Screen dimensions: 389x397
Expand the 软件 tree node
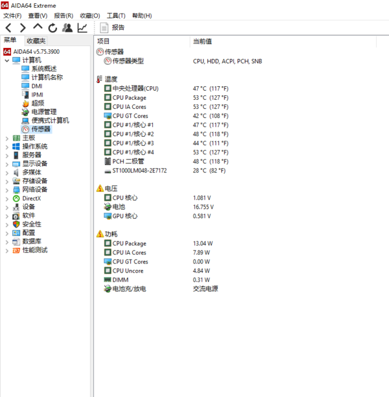(x=7, y=216)
